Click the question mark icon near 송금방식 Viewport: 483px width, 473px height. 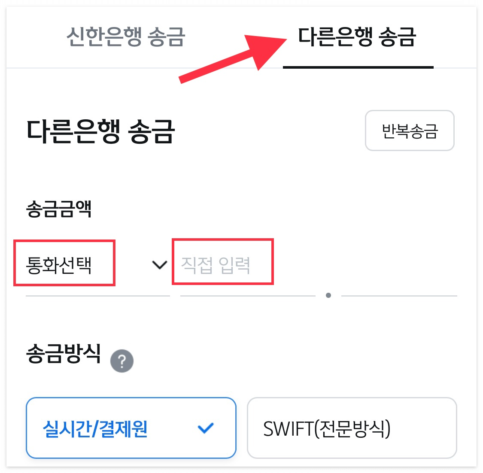[x=122, y=361]
